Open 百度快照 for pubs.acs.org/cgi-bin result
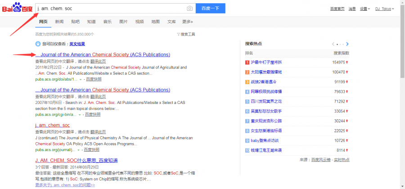This screenshot has height=189, width=405. [x=93, y=114]
